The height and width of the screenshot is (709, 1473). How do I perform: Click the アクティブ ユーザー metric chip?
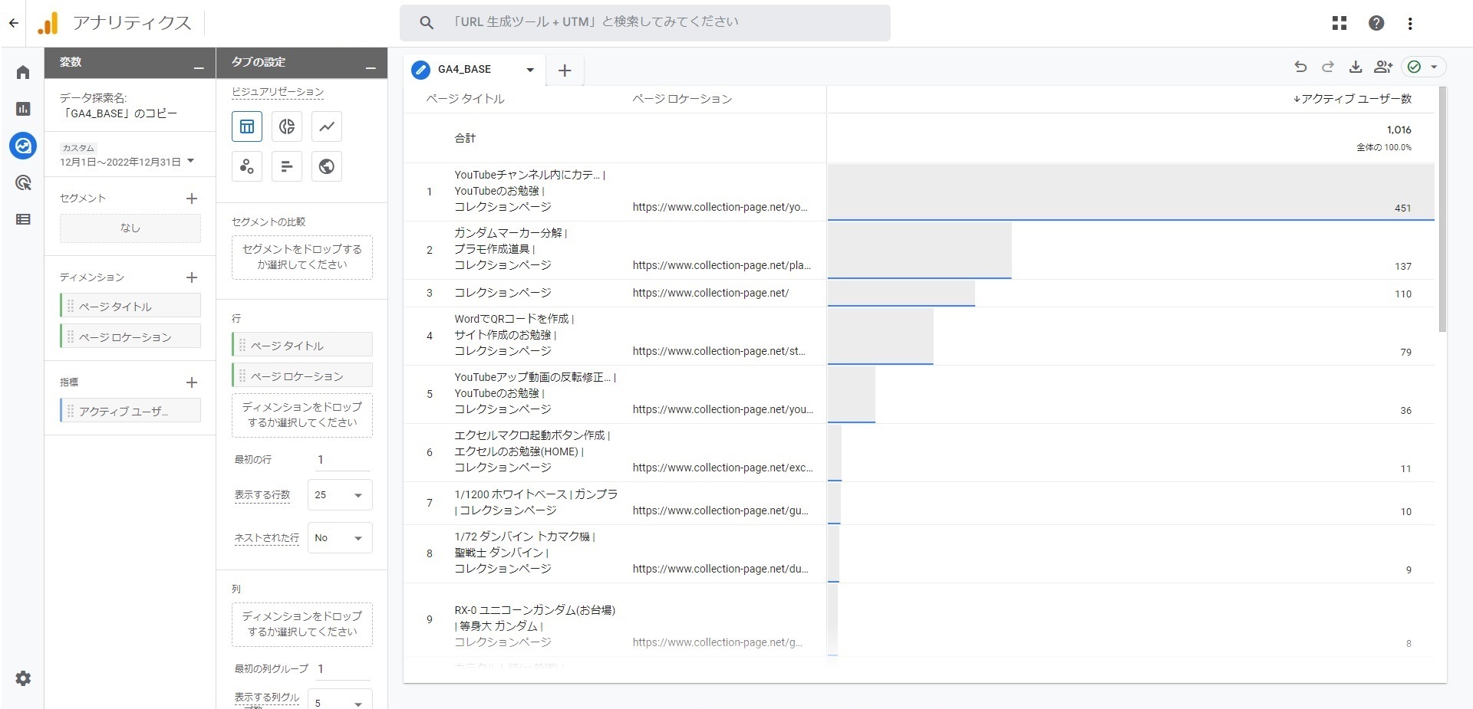[x=130, y=411]
